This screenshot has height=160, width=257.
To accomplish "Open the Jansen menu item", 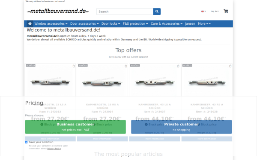I will (190, 23).
